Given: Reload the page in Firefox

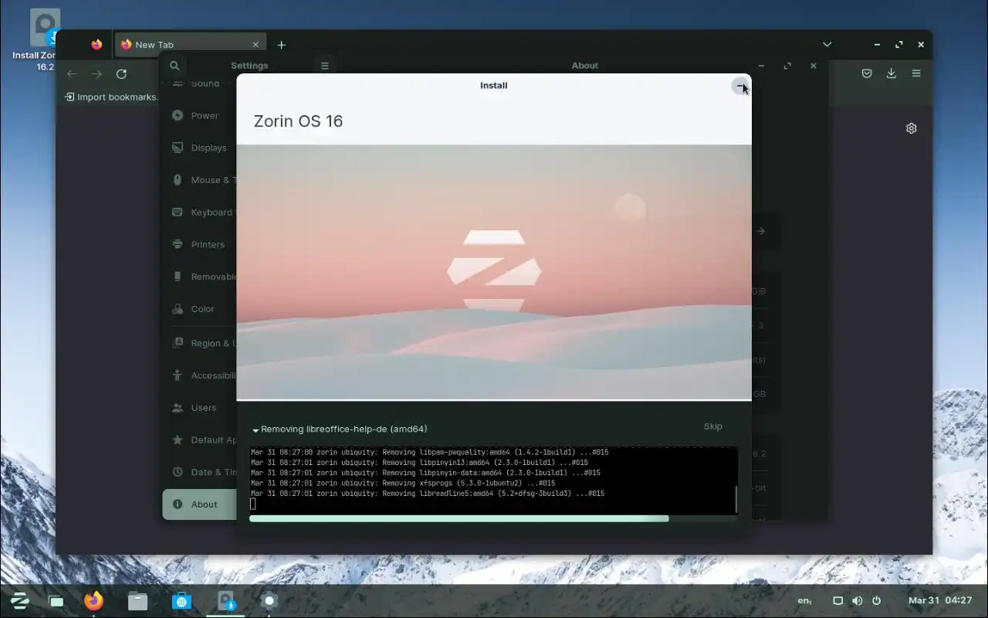Looking at the screenshot, I should (x=121, y=74).
